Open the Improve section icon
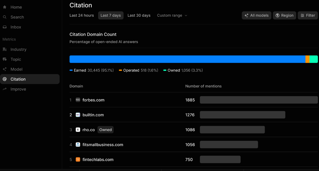The height and width of the screenshot is (171, 319). [4, 89]
